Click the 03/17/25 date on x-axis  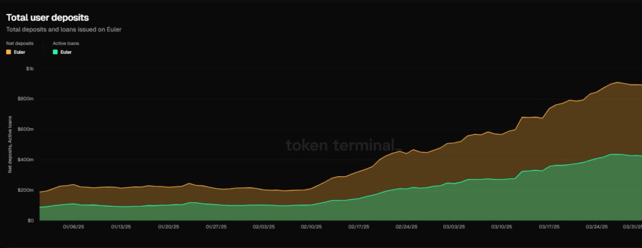click(549, 226)
